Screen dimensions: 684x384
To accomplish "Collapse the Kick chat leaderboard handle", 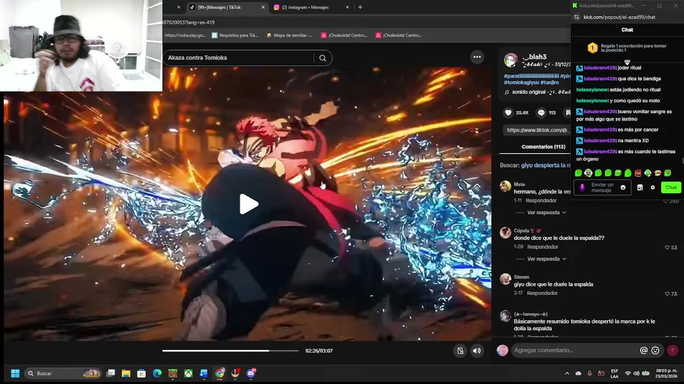I will tap(627, 62).
